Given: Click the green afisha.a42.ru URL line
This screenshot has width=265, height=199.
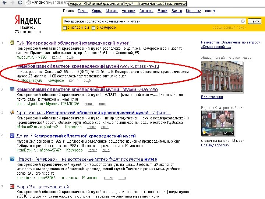Looking at the screenshot, I should (38, 127).
